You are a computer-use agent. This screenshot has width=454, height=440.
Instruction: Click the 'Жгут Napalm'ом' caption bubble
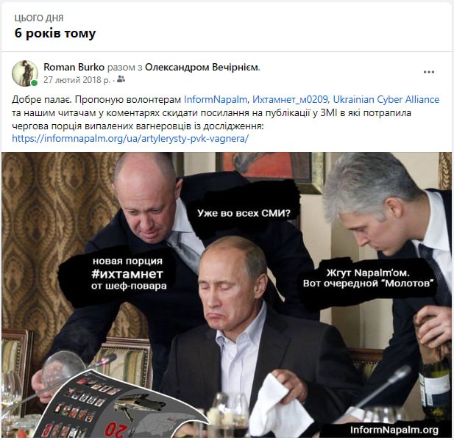click(368, 278)
